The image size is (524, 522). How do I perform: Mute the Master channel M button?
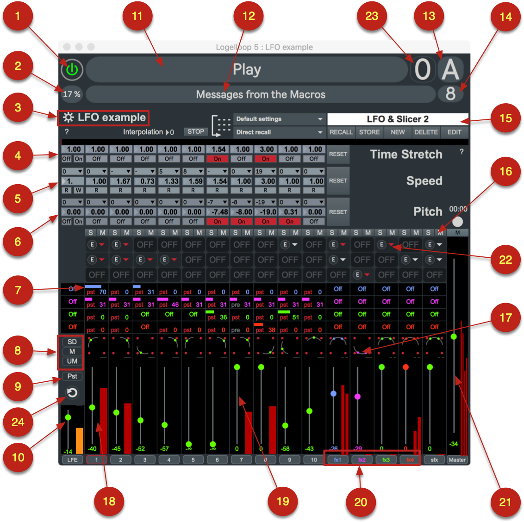457,233
